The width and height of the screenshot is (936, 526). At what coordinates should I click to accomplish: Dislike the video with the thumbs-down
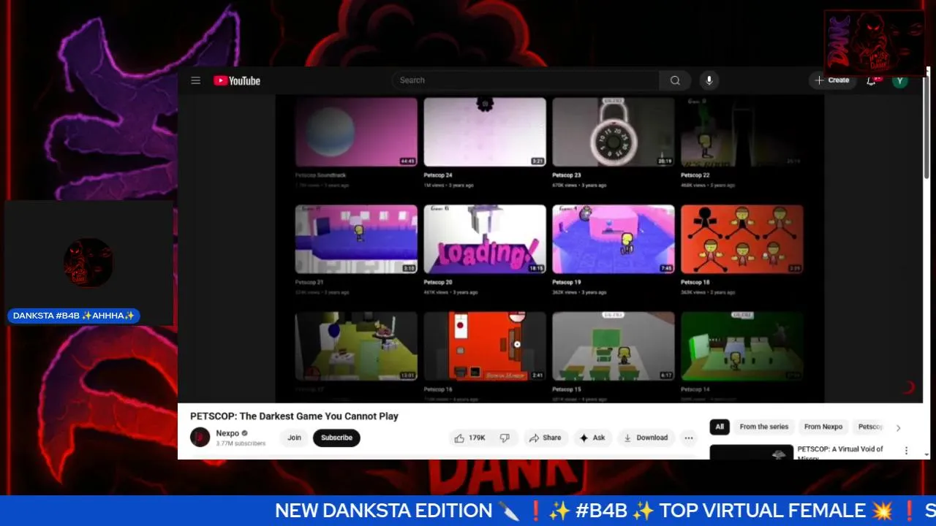505,438
